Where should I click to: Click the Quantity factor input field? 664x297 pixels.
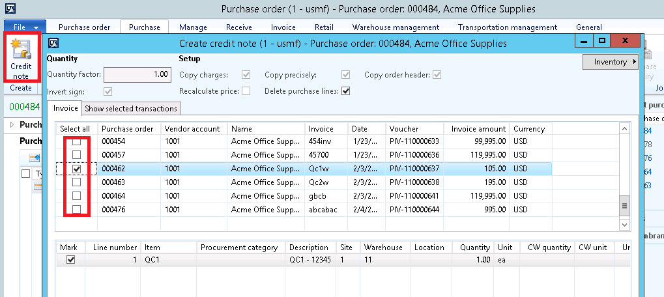coord(137,74)
